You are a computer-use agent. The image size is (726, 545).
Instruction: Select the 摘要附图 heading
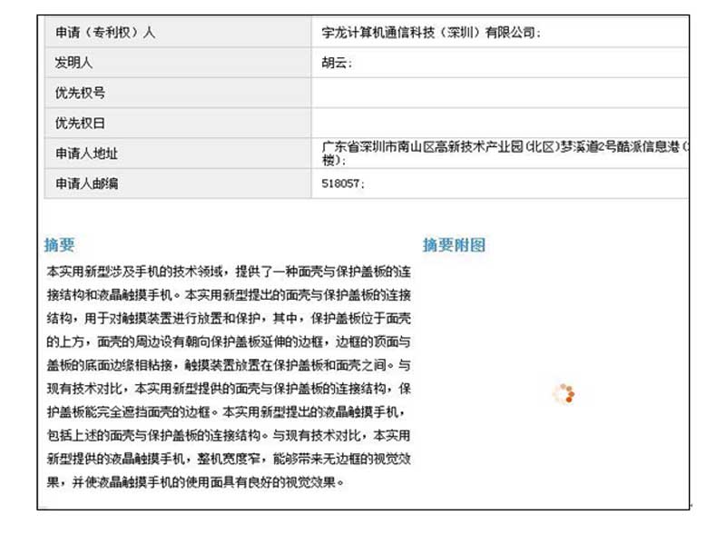coord(454,244)
